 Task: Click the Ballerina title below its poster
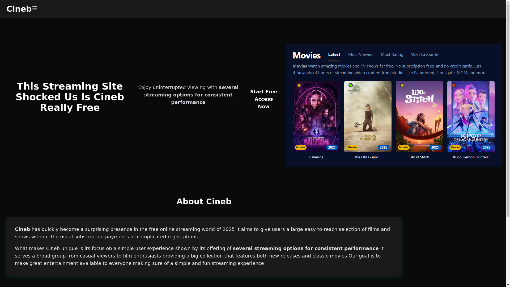pos(316,157)
